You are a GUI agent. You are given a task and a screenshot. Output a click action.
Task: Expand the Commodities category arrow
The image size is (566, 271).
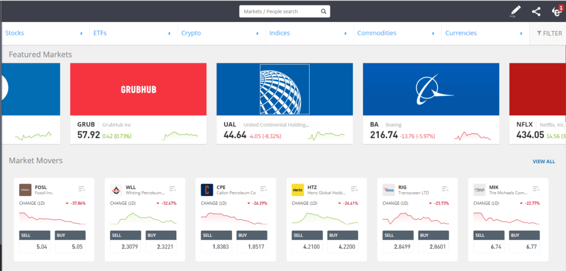tap(433, 34)
